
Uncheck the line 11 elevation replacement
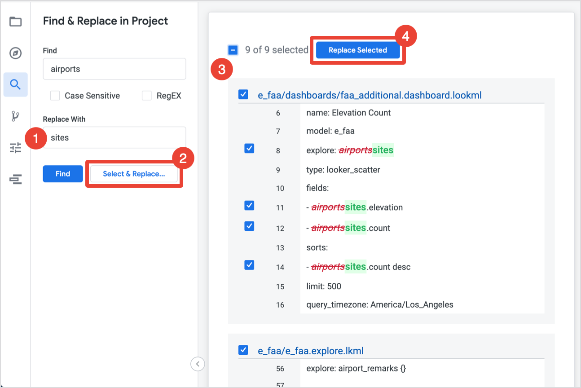coord(249,205)
